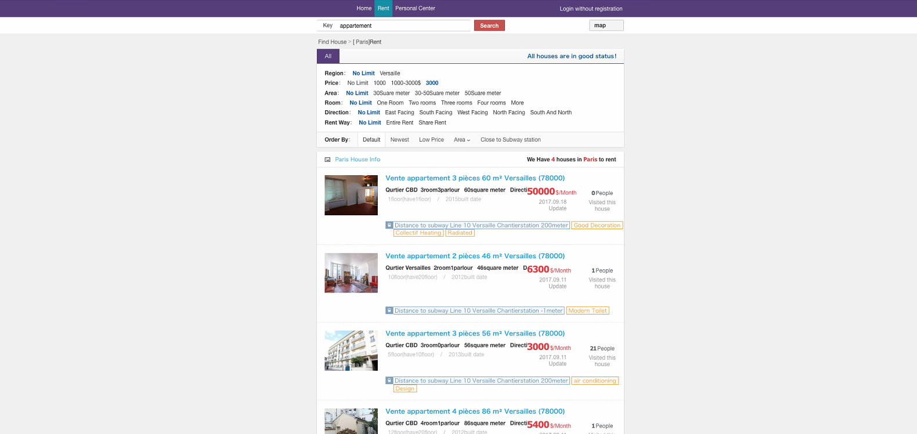The height and width of the screenshot is (434, 917).
Task: Select Room No Limit filter
Action: pos(360,103)
